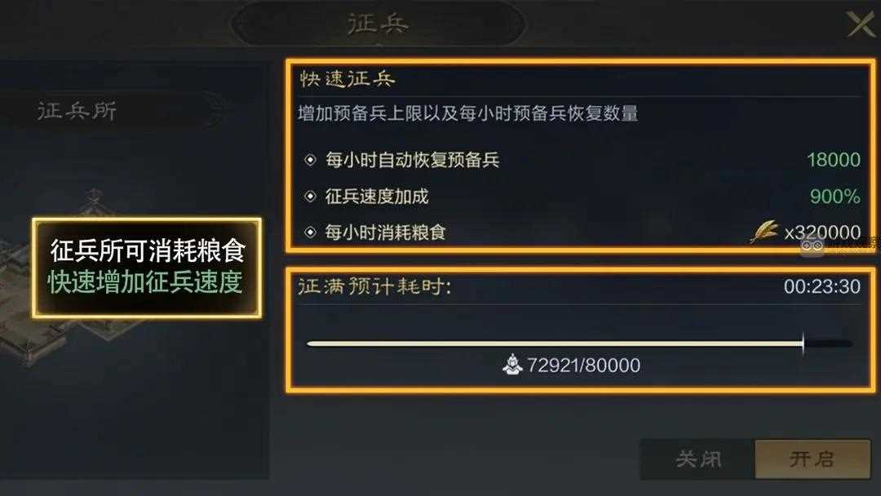
Task: Click the x320000 grain cost value
Action: (x=822, y=232)
